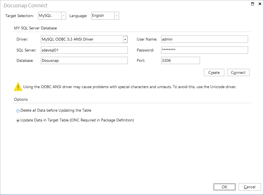264x195 pixels.
Task: Click the User Name field
Action: 204,39
